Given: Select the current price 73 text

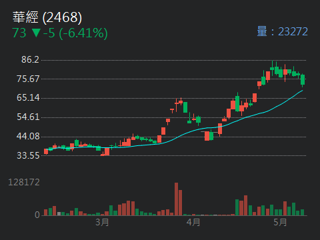Looking at the screenshot, I should 19,33.
